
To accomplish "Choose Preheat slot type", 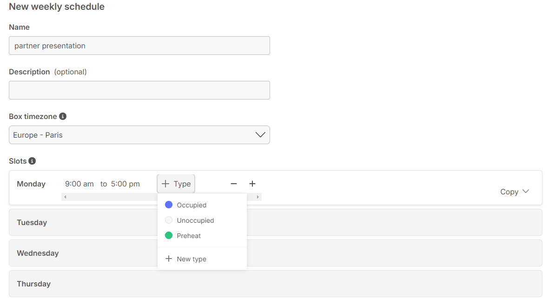I will coord(202,236).
